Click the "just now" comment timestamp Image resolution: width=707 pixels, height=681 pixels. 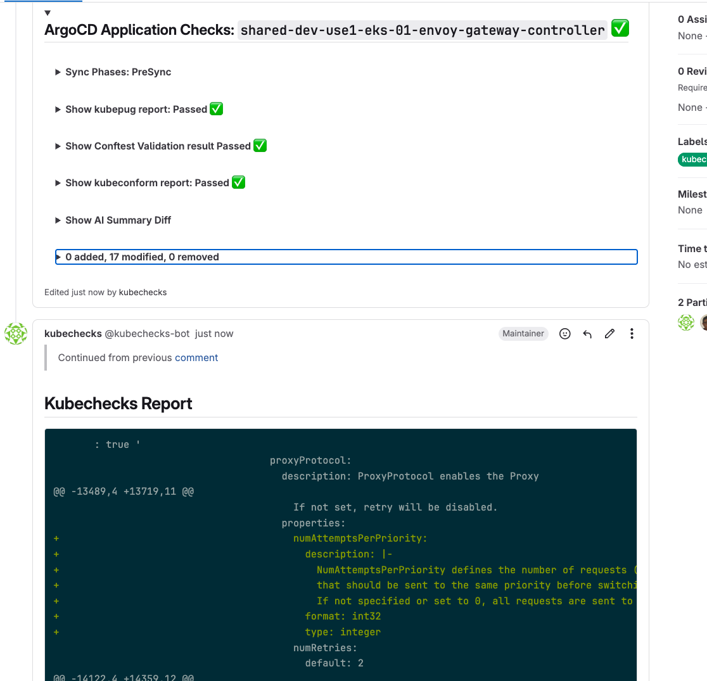pyautogui.click(x=214, y=334)
